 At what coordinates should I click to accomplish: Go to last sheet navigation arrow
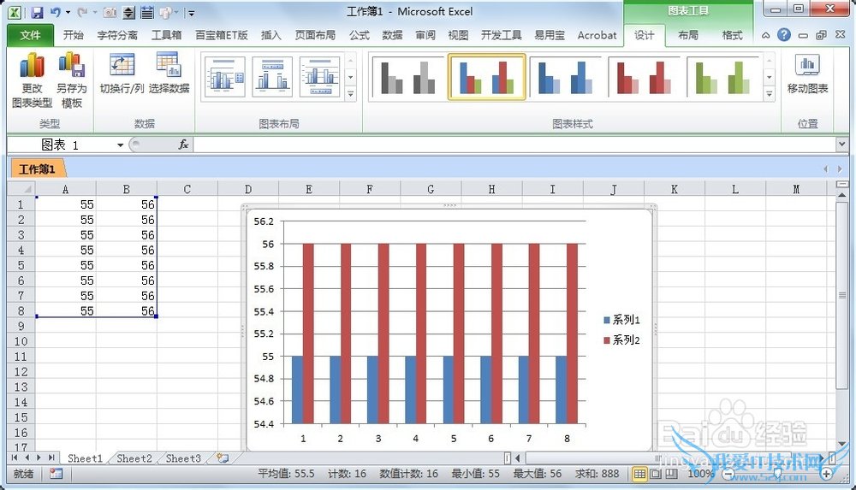click(x=51, y=458)
